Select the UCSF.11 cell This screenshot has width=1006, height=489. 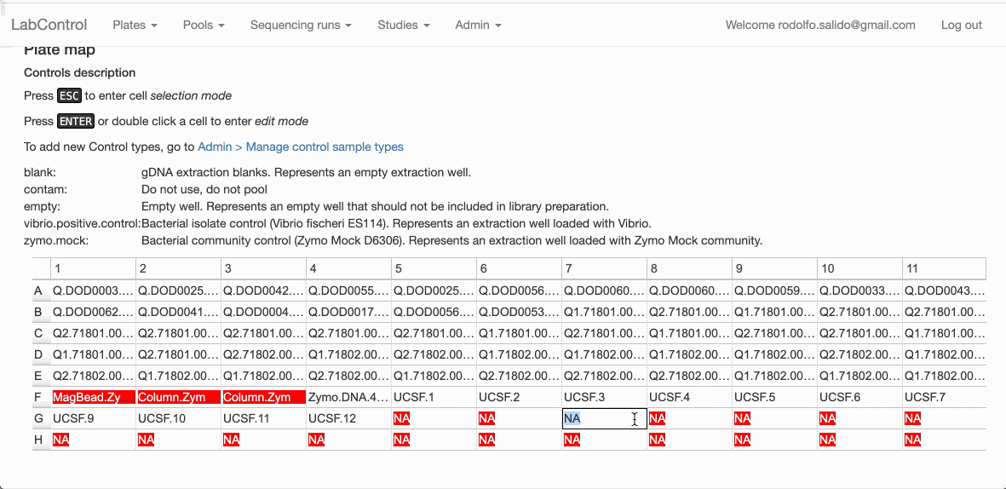click(264, 418)
